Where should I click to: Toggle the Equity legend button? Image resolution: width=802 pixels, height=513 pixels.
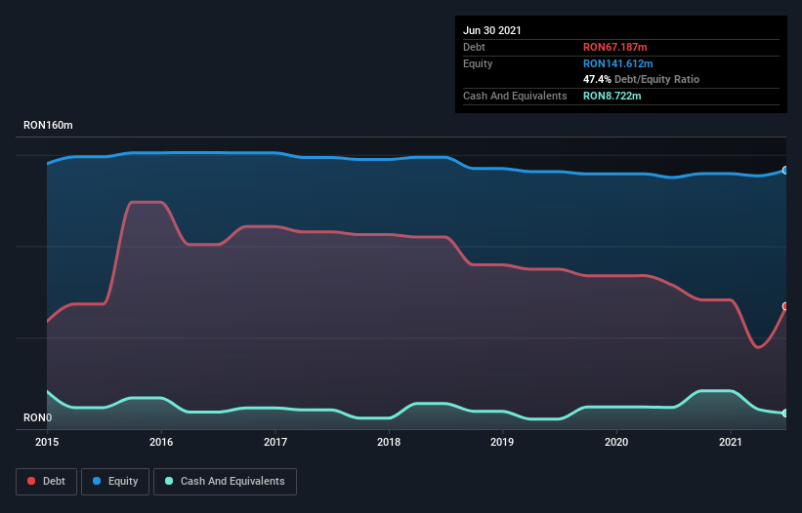tap(115, 482)
